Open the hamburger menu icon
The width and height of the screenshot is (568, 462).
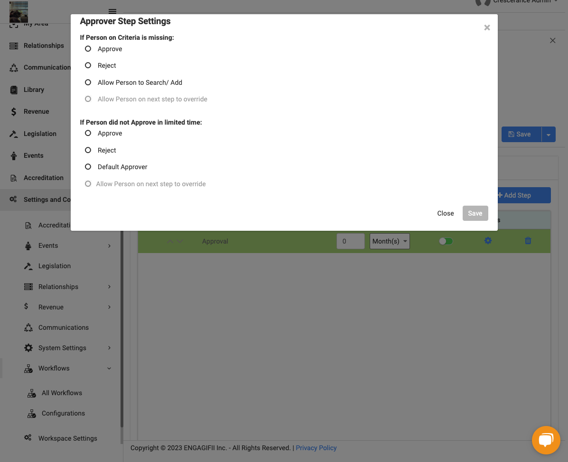[112, 11]
